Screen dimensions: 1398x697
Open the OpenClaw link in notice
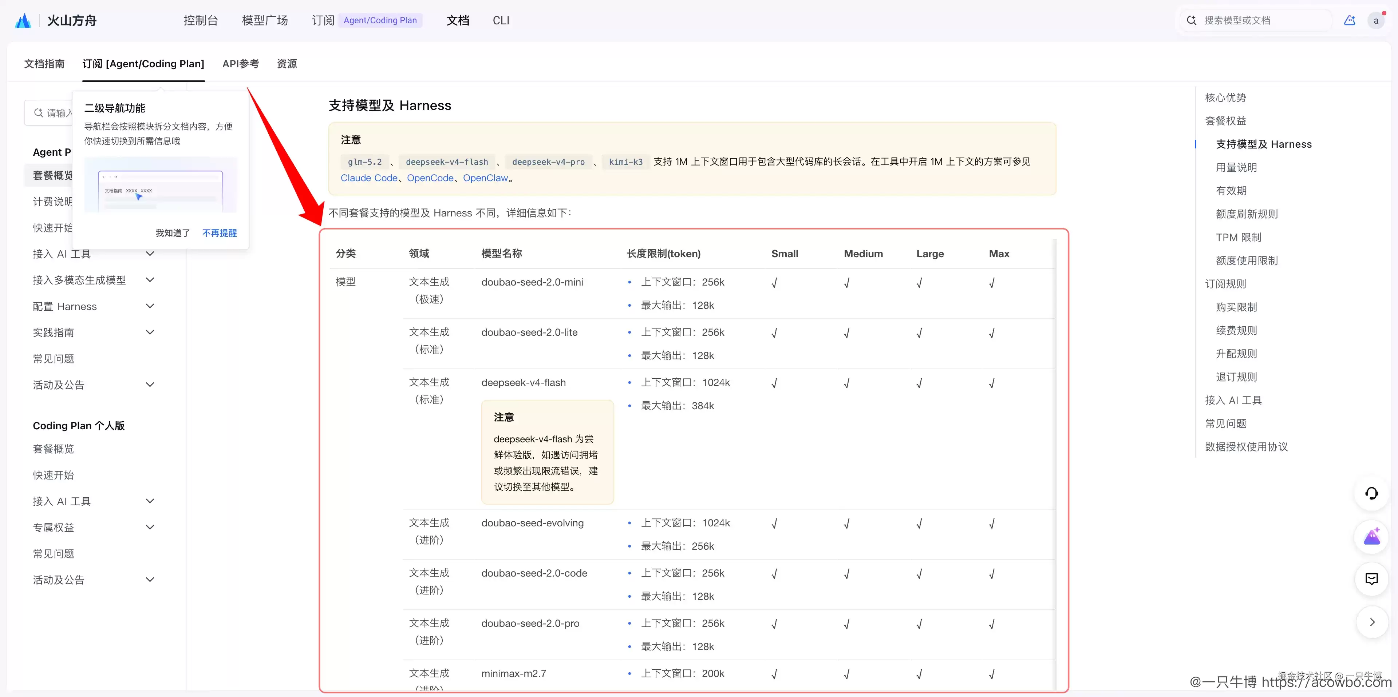486,178
